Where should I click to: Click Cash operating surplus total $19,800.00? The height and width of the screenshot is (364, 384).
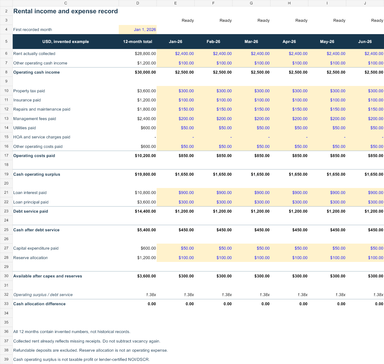138,174
